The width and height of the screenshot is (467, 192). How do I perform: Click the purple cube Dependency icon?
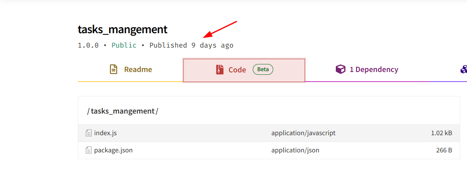(x=340, y=70)
